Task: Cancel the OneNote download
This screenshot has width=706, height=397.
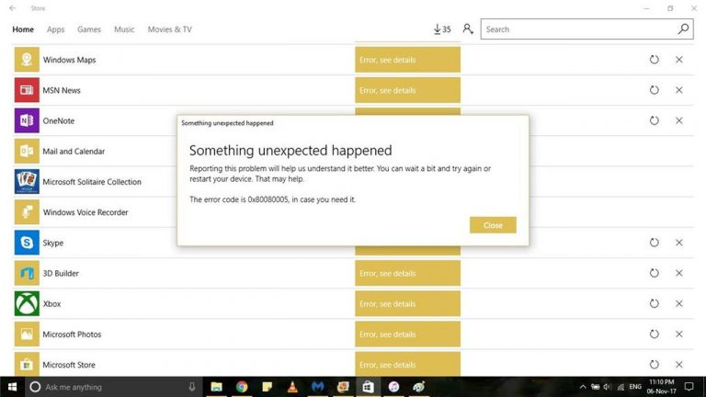Action: point(679,120)
